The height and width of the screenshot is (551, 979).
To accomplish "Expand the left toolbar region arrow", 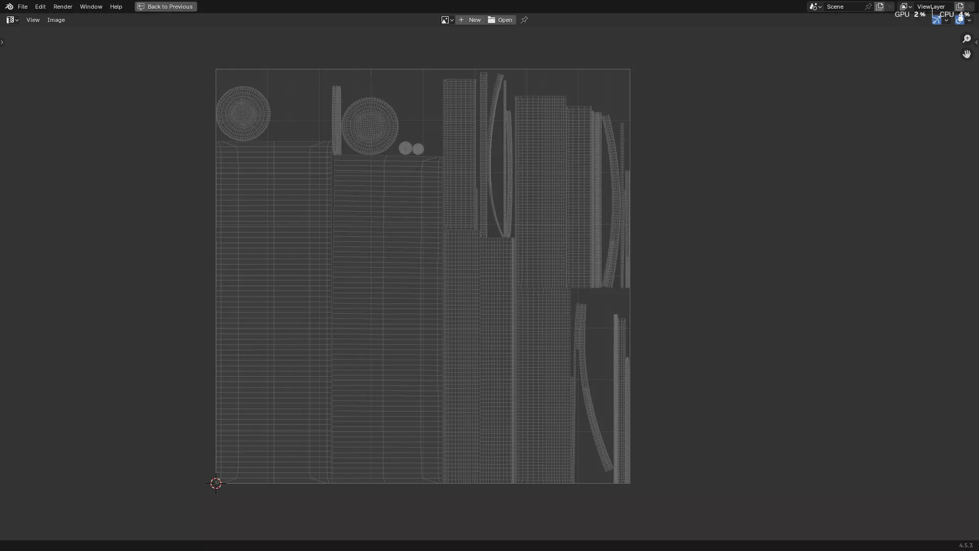I will coord(2,42).
